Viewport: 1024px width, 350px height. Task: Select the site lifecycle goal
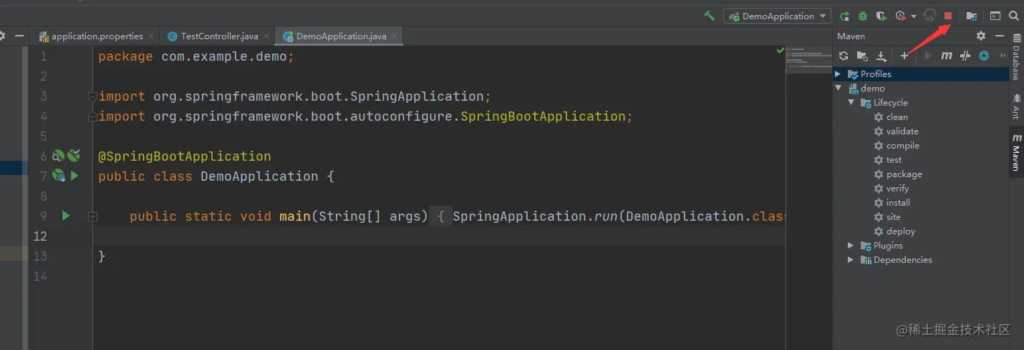click(x=887, y=217)
